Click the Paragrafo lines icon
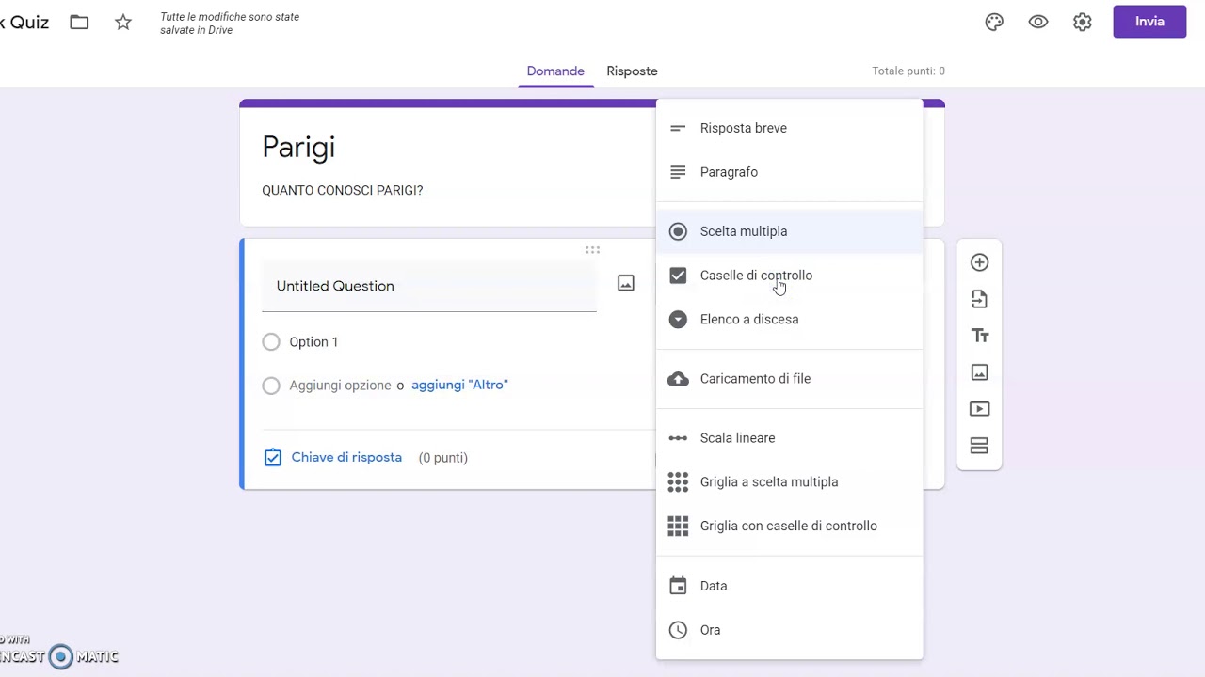The height and width of the screenshot is (677, 1205). tap(678, 172)
